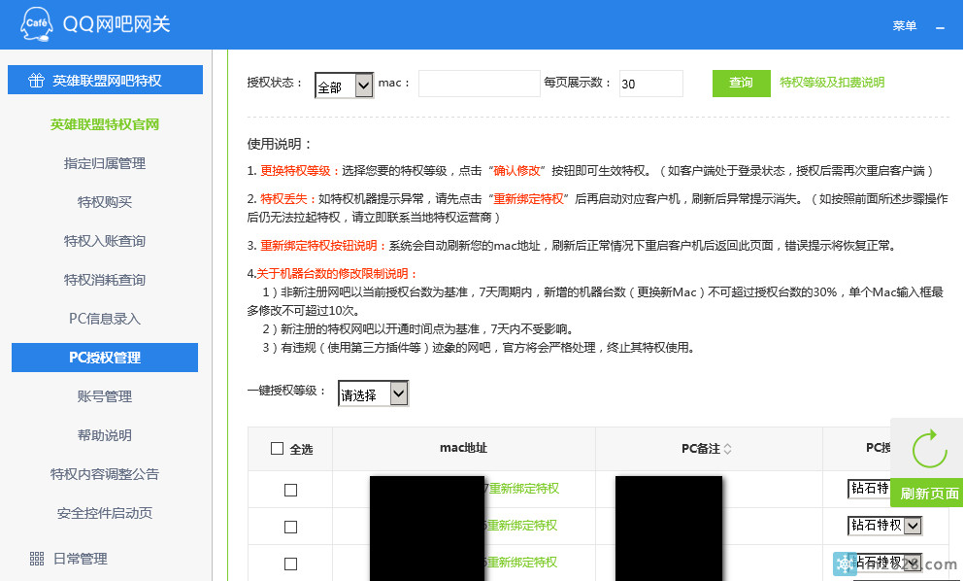
Task: Open the 菜单 menu in title bar
Action: (x=904, y=26)
